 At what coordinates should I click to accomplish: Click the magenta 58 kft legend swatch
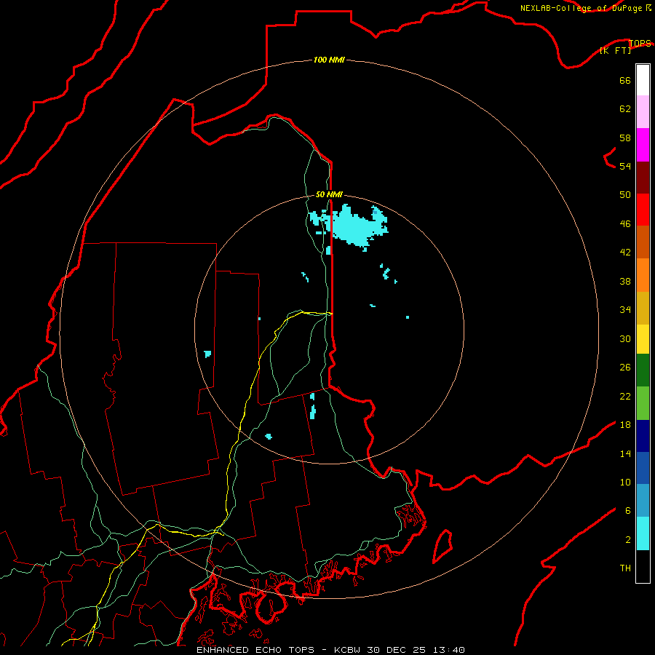(643, 145)
